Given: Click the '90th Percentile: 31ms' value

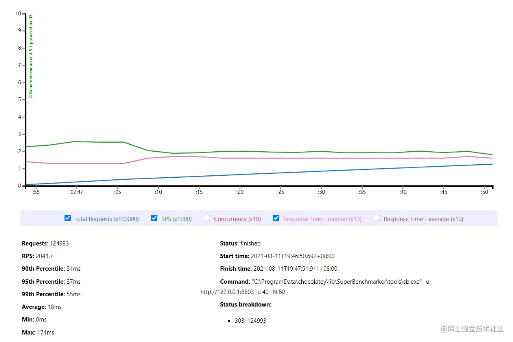Looking at the screenshot, I should coord(51,269).
